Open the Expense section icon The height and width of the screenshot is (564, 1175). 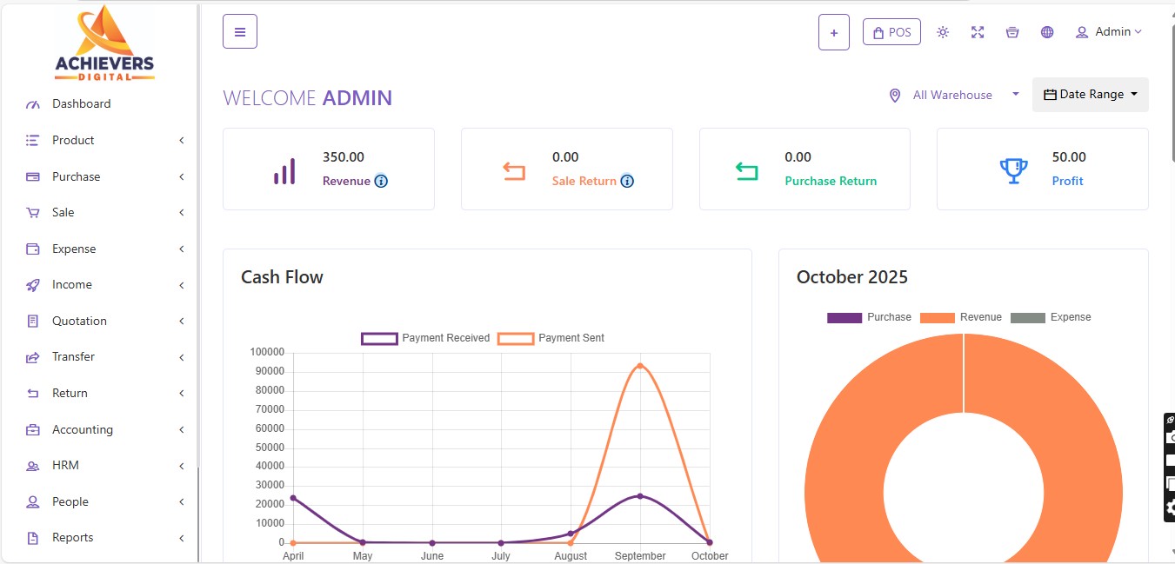tap(33, 249)
